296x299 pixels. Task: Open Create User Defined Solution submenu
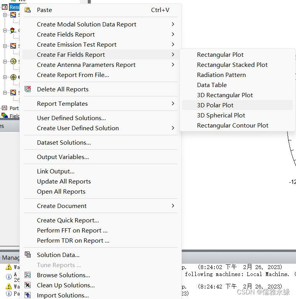101,128
